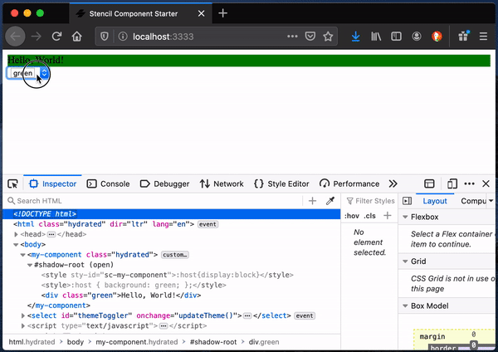498x352 pixels.
Task: Click the Filter Styles field
Action: [x=370, y=201]
